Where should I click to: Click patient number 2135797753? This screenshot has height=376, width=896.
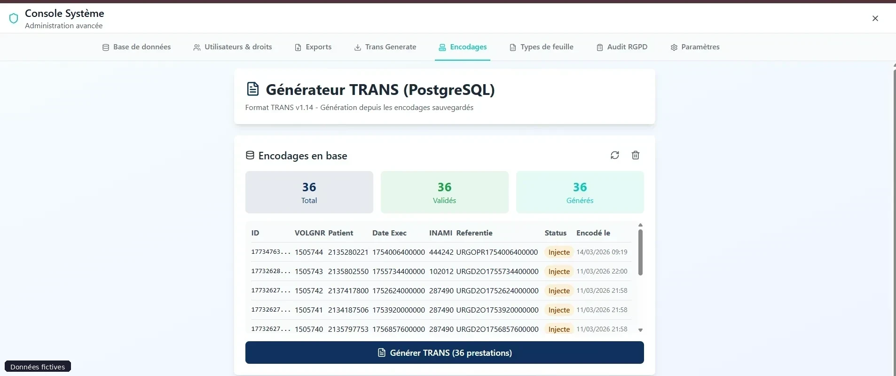coord(348,329)
